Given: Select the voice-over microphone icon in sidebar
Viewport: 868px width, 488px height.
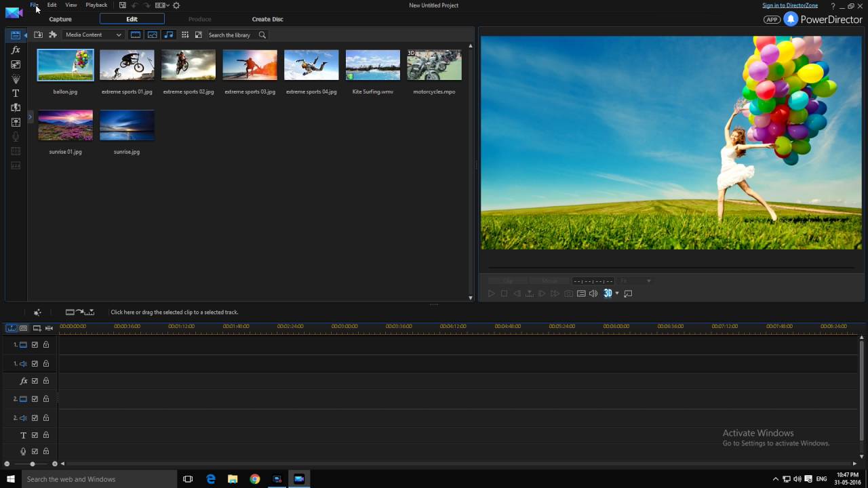Looking at the screenshot, I should coord(15,136).
